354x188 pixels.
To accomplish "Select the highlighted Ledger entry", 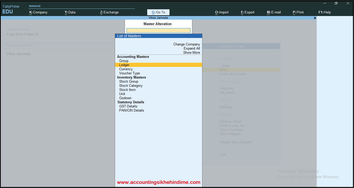I will point(158,65).
